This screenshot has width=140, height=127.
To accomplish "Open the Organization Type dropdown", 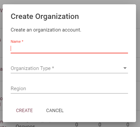I will 69,68.
